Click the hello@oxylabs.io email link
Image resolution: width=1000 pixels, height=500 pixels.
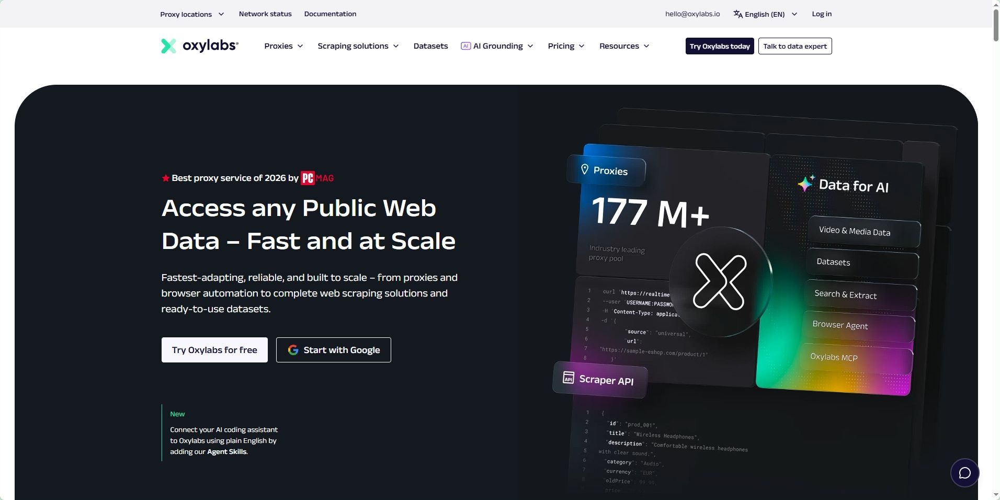(692, 14)
